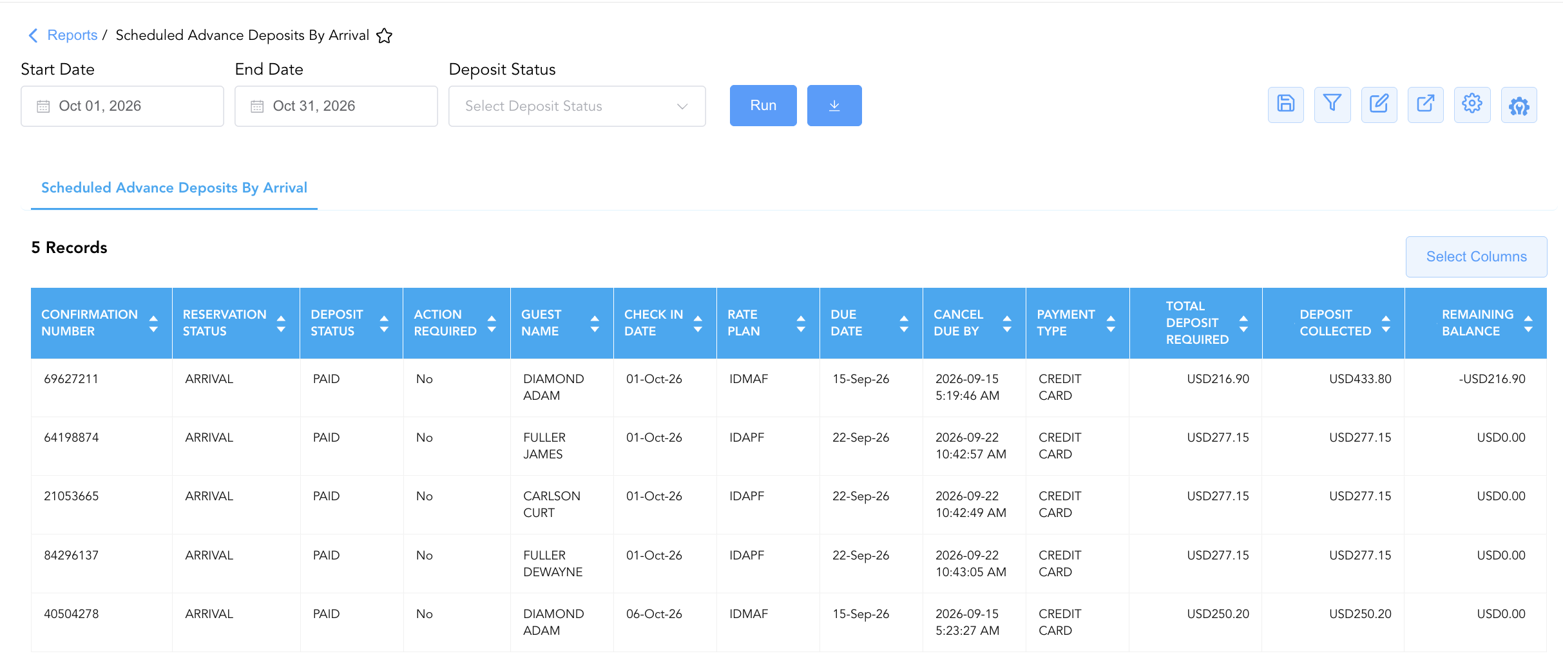Open the End Date picker field

pyautogui.click(x=336, y=106)
